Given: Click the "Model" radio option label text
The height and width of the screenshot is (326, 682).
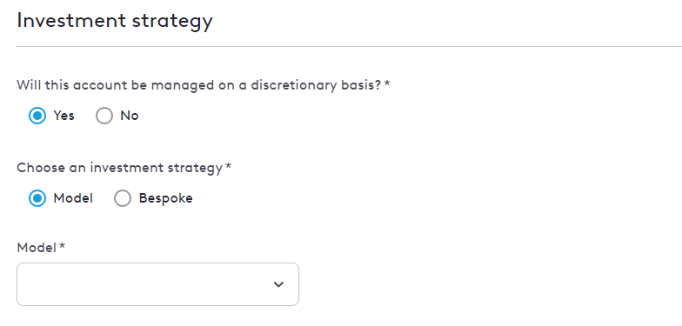Looking at the screenshot, I should coord(73,198).
